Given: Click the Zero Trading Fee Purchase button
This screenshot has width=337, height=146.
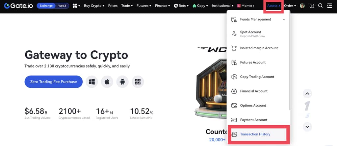Looking at the screenshot, I should [53, 82].
